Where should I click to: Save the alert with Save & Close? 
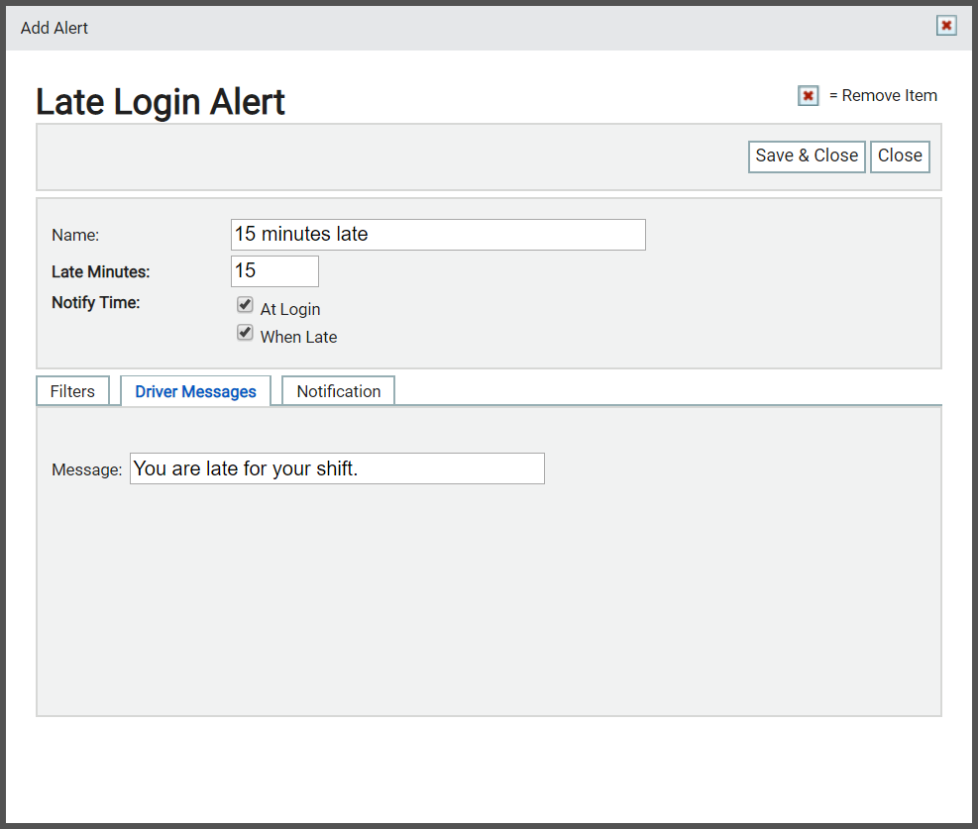pos(807,155)
